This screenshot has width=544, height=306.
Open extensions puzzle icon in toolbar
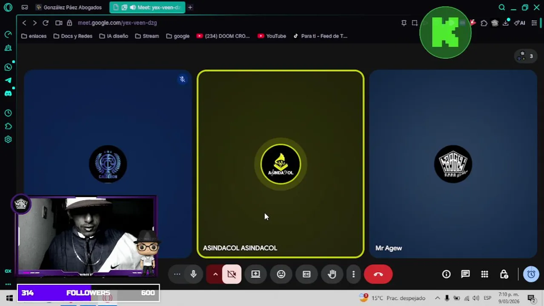[x=484, y=23]
